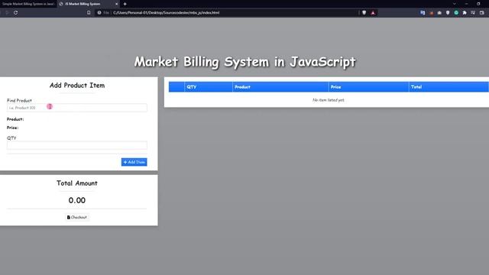Open the tab search chevron in title bar
Screen dimensions: 489x275
(454, 4)
